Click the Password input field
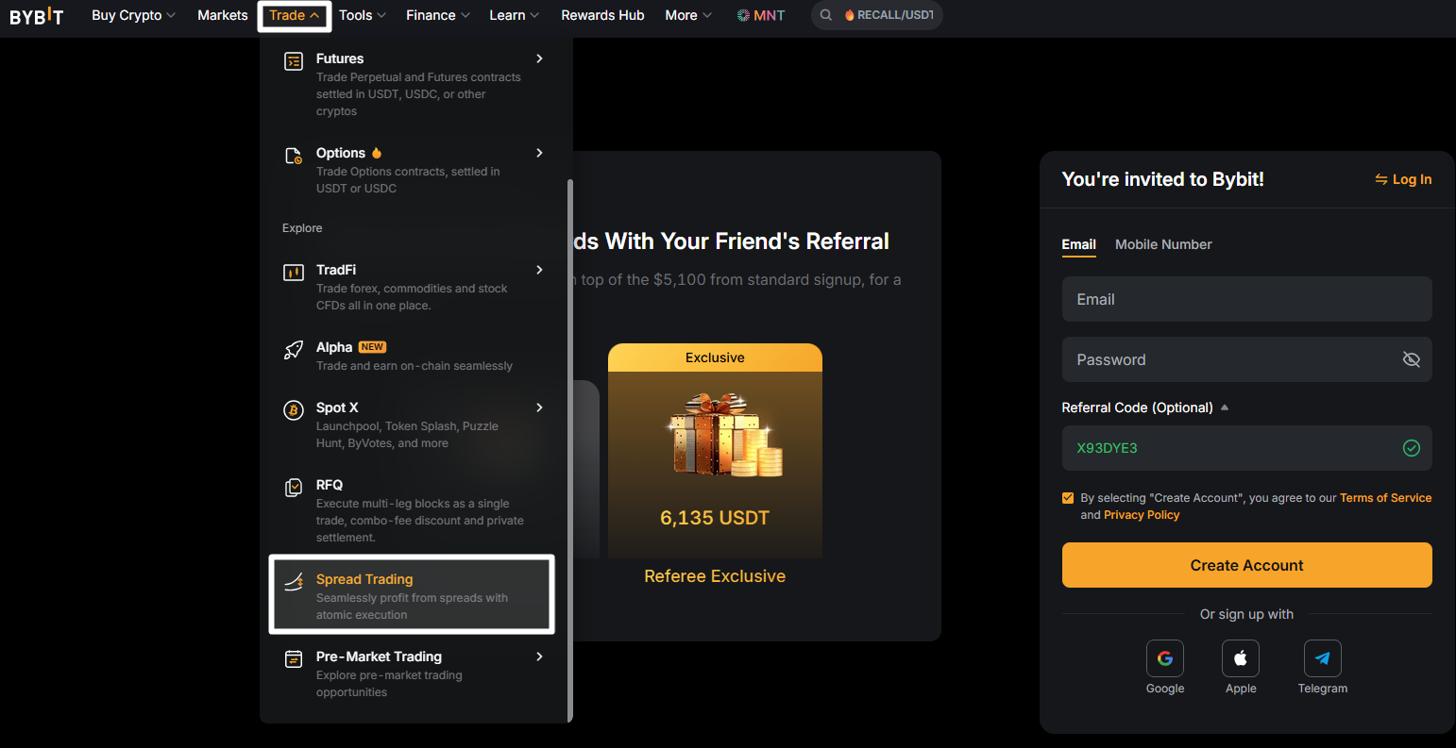 pos(1246,359)
